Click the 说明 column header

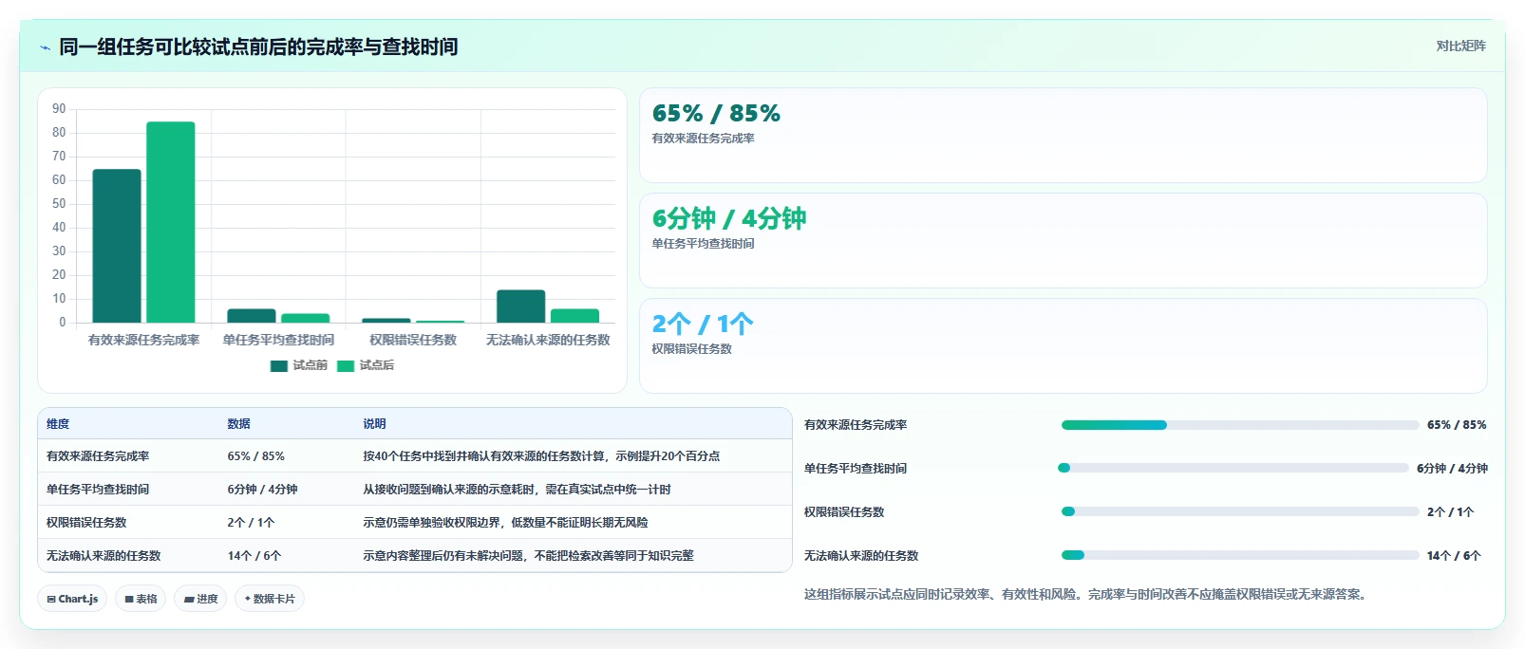coord(374,424)
